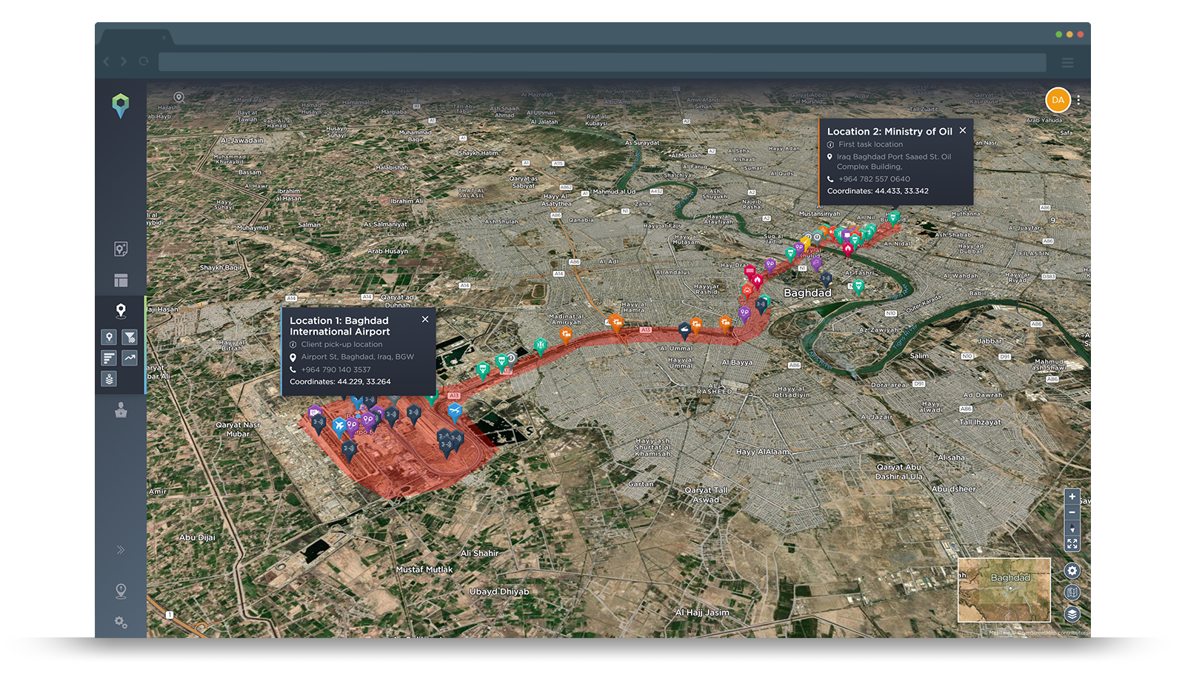Screen dimensions: 1185x681
Task: Close the Location 2: Ministry of Oil popup
Action: (963, 130)
